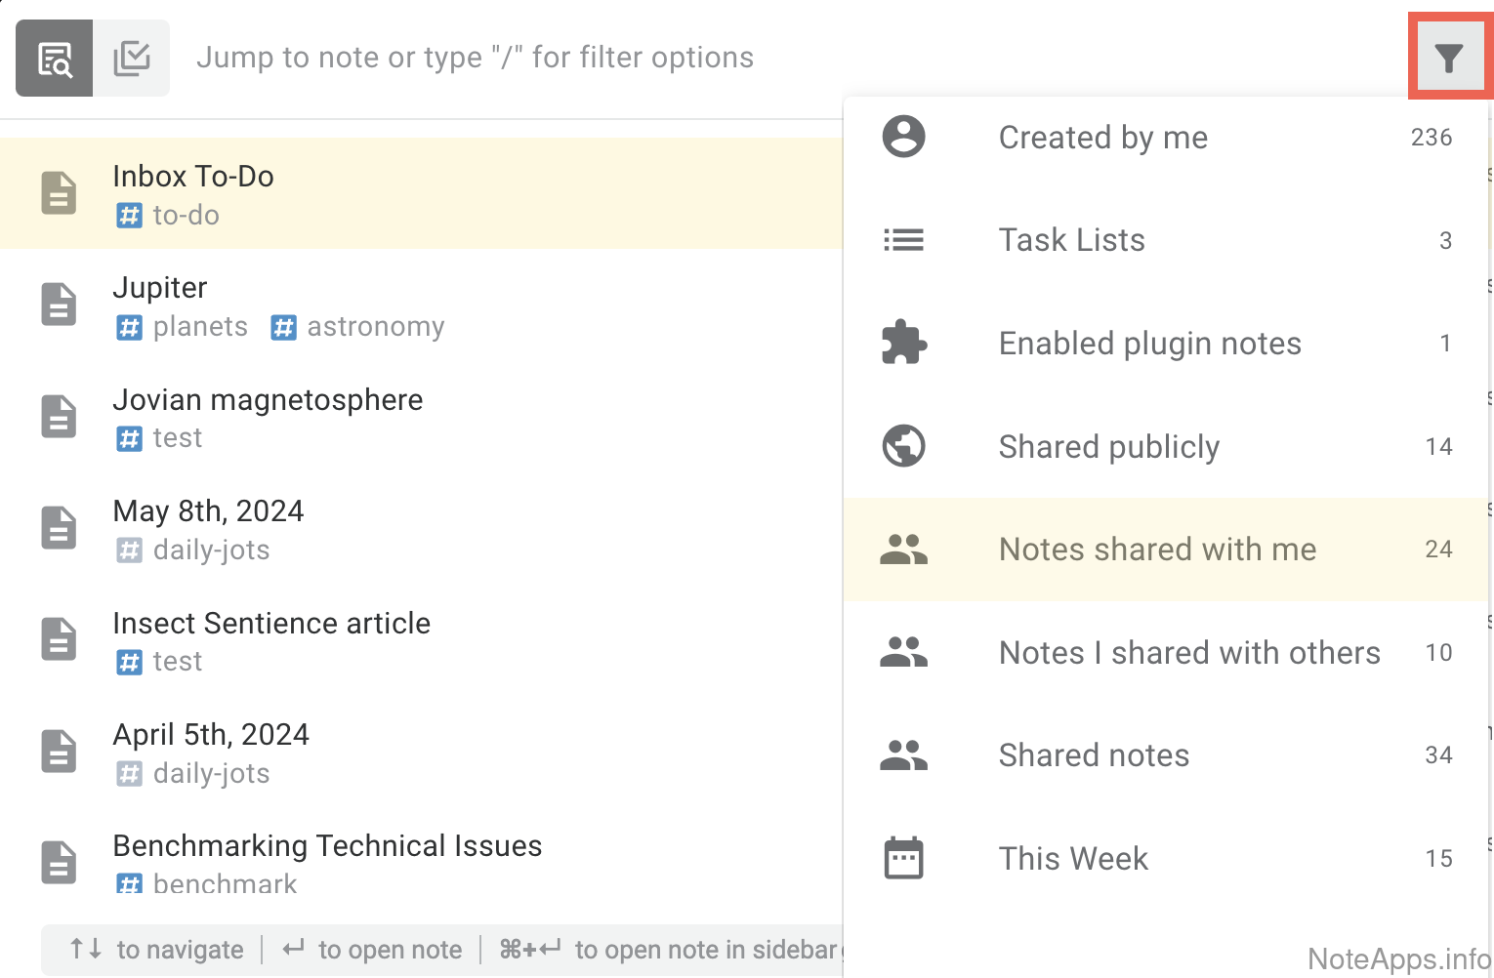This screenshot has height=978, width=1494.
Task: Click the astronomy tag under Jupiter
Action: coord(375,327)
